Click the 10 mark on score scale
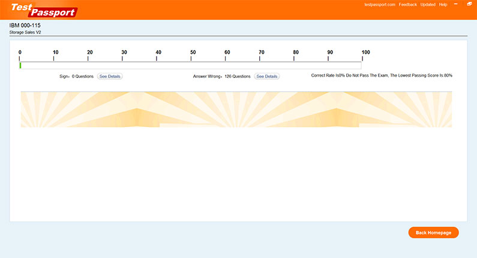477x258 pixels. click(x=55, y=52)
